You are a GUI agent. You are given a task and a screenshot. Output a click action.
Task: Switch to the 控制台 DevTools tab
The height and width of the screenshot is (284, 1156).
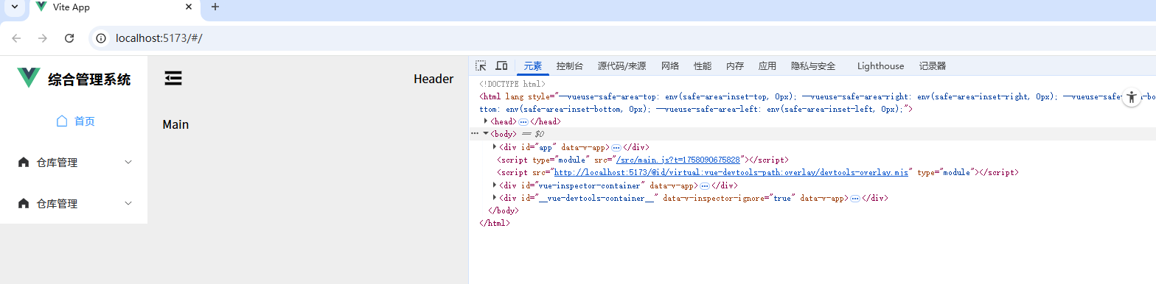tap(570, 66)
